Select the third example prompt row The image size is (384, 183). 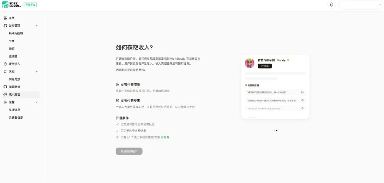click(275, 108)
